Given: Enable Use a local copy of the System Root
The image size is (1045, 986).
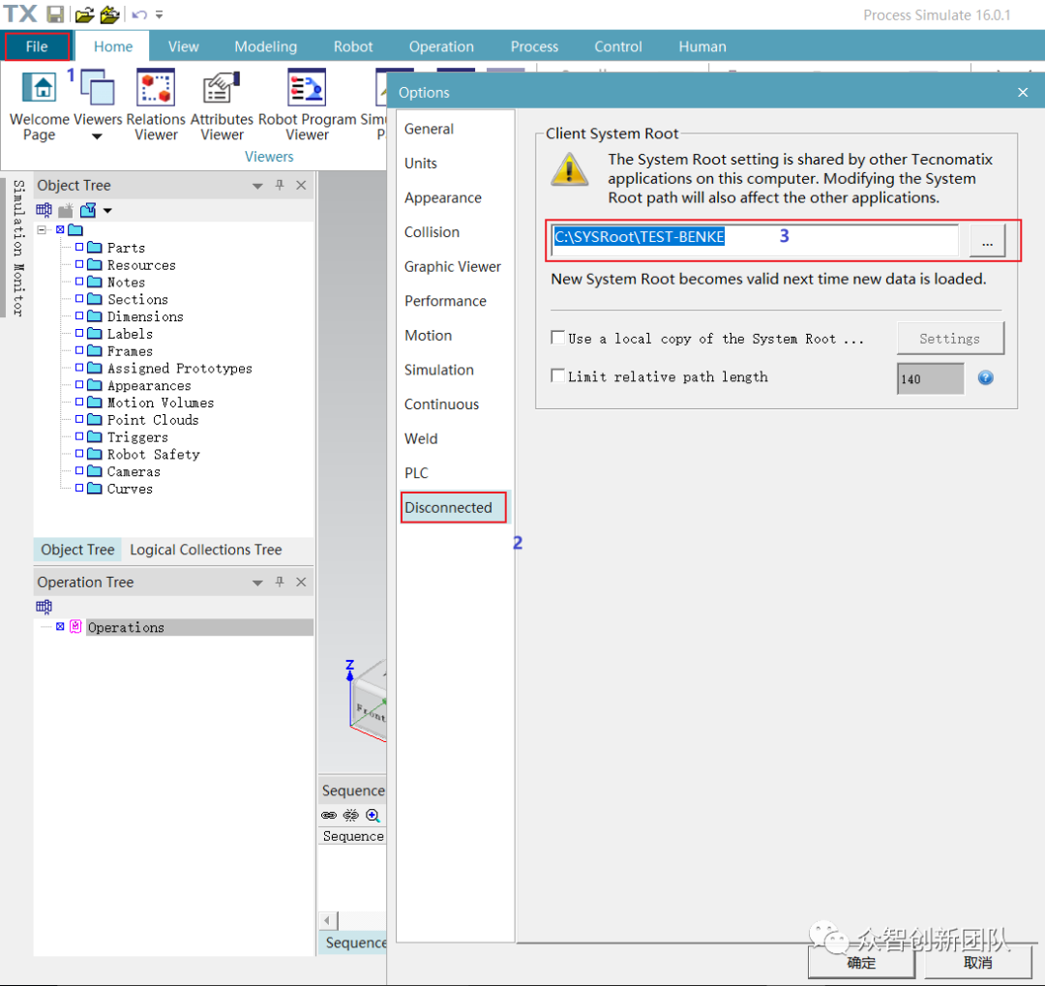Looking at the screenshot, I should click(558, 338).
